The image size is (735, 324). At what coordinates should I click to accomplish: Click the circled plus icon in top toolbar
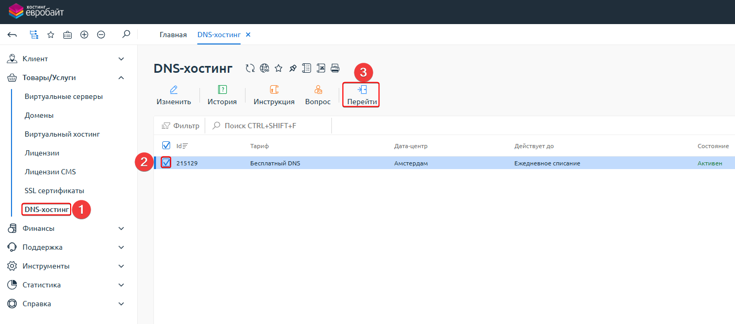pos(84,35)
